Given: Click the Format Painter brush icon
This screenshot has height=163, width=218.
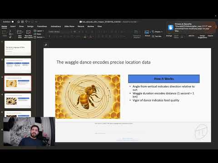Looking at the screenshot, I should [x=10, y=37].
